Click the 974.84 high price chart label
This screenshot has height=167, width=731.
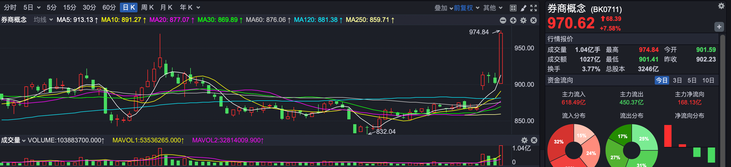479,32
